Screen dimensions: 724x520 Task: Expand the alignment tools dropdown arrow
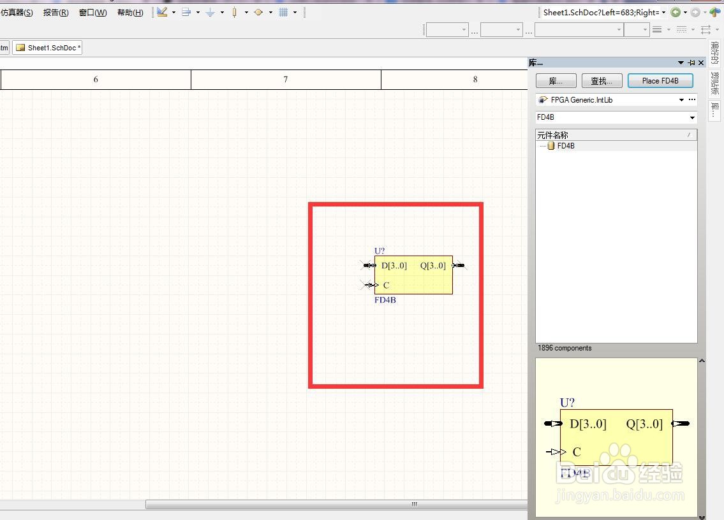198,13
